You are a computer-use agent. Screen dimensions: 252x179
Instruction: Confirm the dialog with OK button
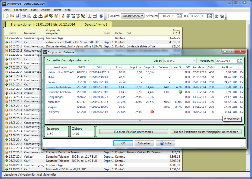tap(123, 143)
